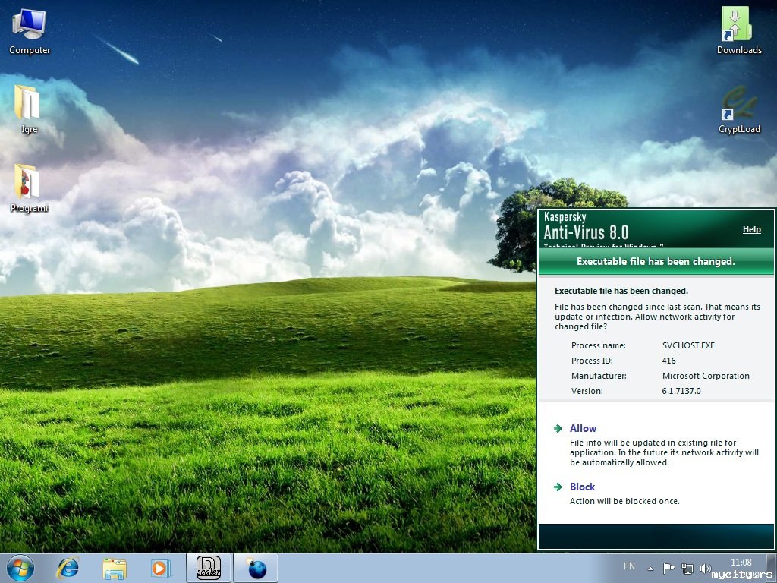The width and height of the screenshot is (777, 583).
Task: Open the Help link in Kaspersky popup
Action: click(751, 229)
